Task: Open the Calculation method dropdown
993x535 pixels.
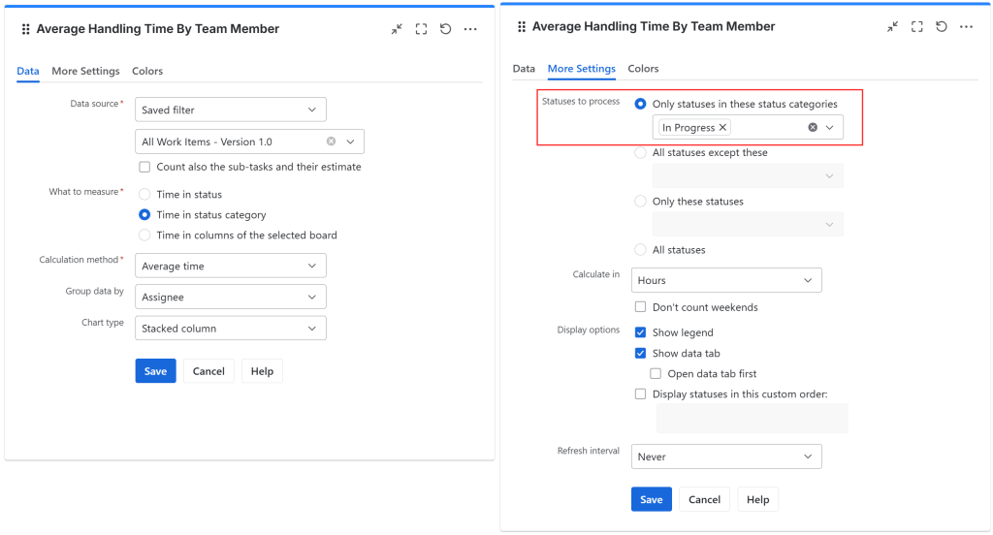Action: click(231, 266)
